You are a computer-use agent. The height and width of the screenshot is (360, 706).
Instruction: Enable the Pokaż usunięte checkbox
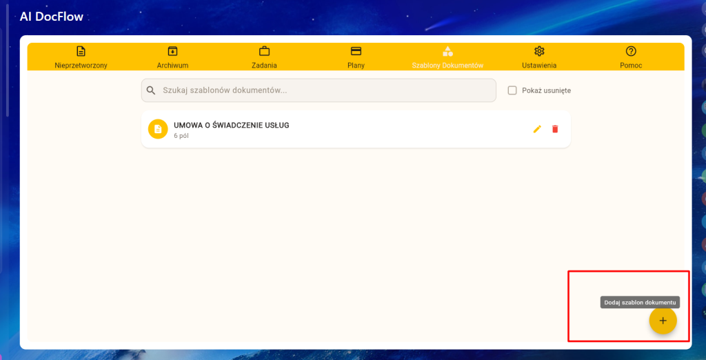pos(512,90)
